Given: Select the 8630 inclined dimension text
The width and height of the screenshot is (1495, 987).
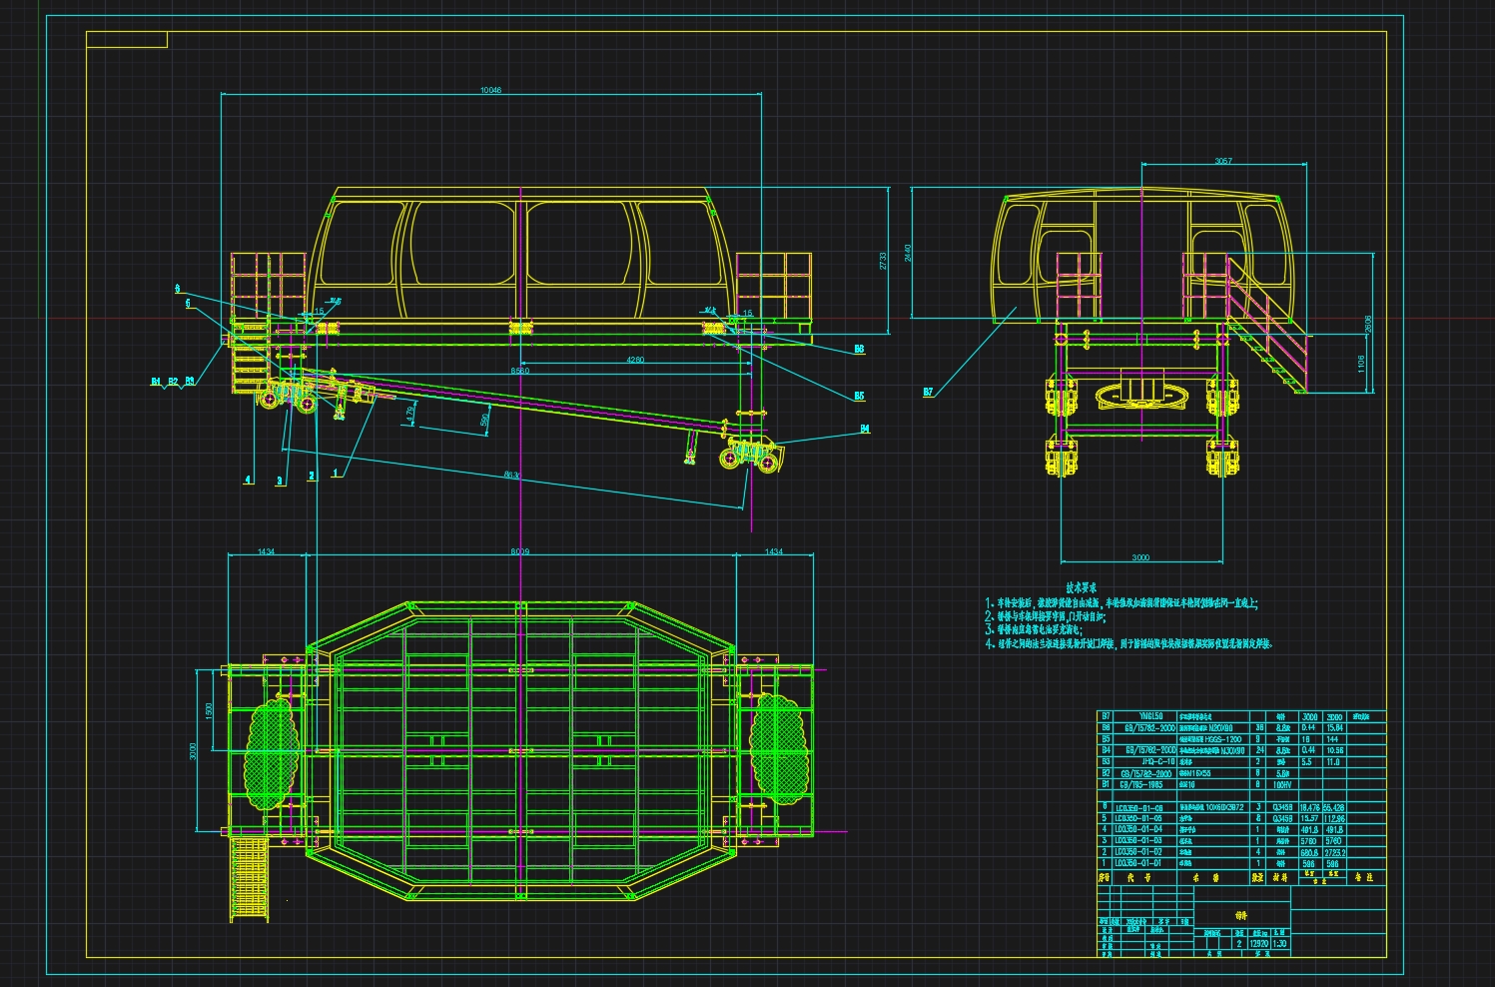Looking at the screenshot, I should point(512,476).
